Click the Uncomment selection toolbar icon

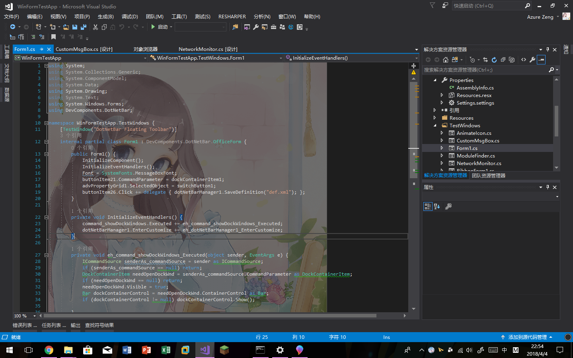(x=42, y=37)
